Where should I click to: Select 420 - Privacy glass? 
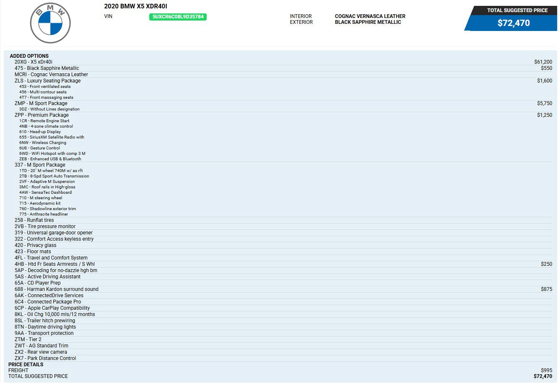(x=35, y=245)
